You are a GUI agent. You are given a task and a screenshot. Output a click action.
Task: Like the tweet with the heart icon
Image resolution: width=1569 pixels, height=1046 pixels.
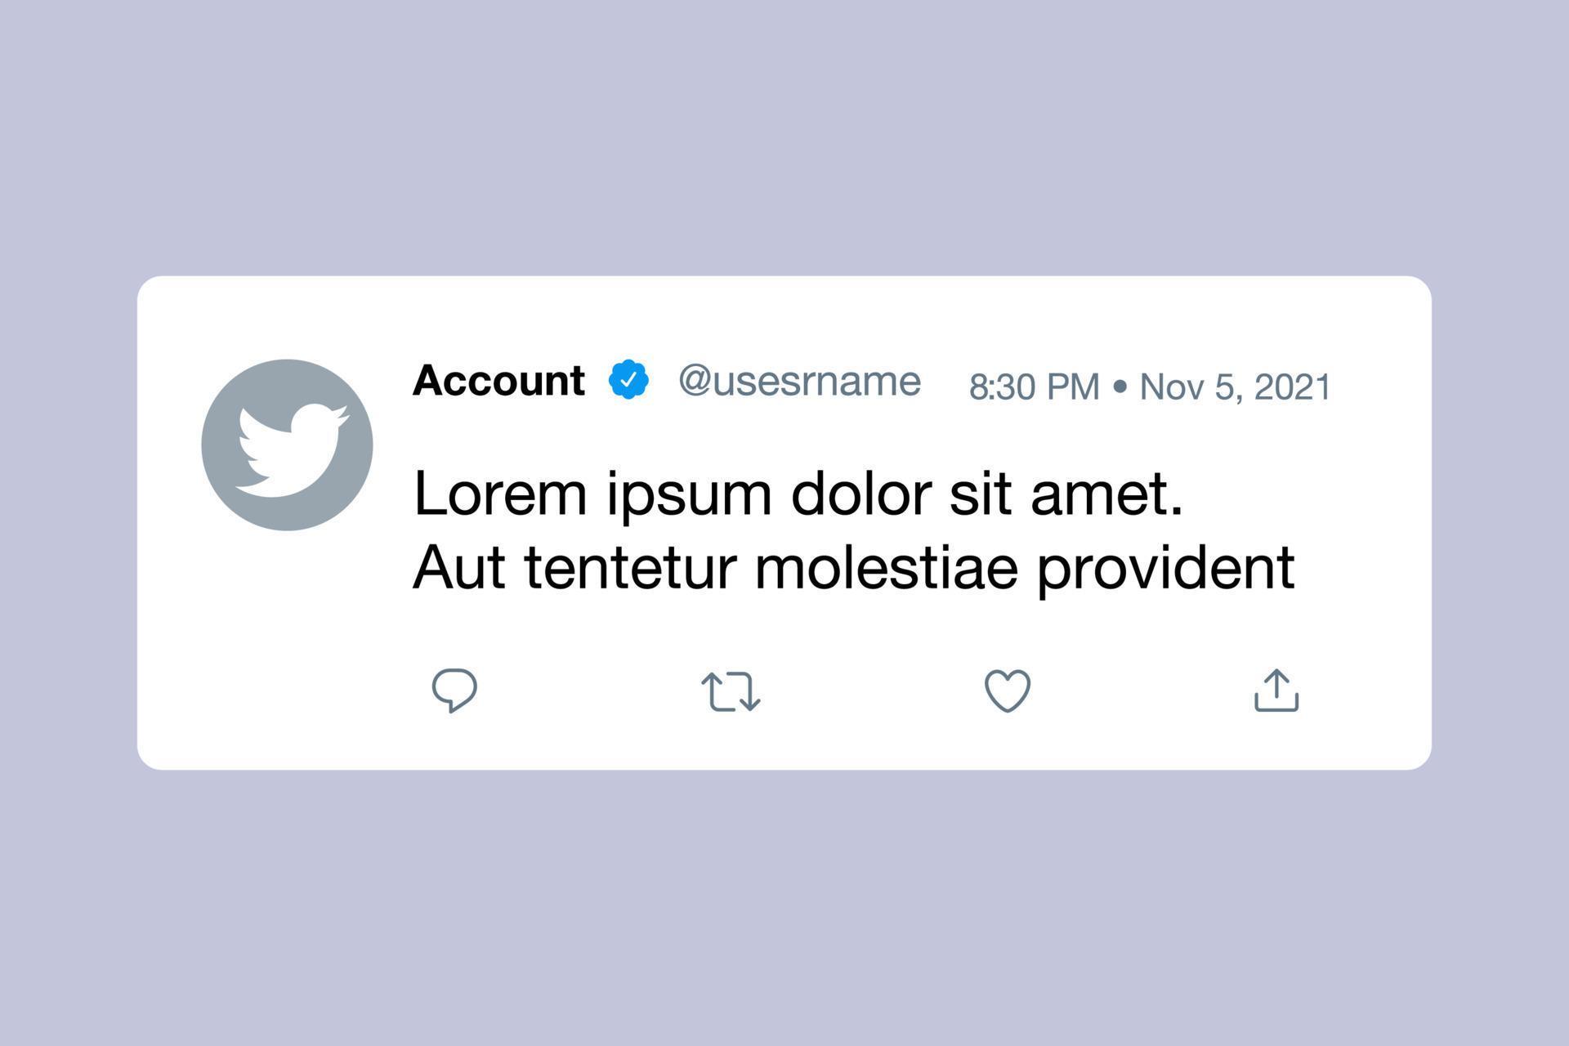click(x=1008, y=691)
